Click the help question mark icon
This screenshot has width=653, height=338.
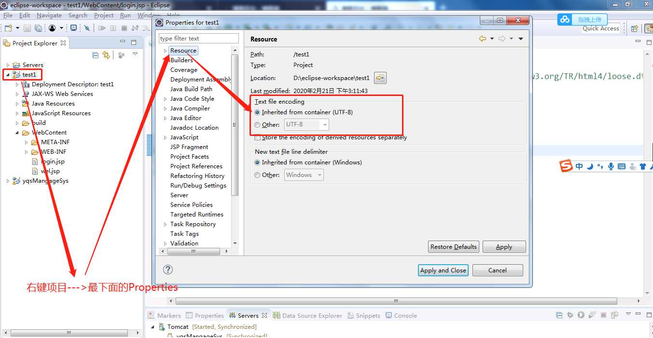click(x=168, y=270)
